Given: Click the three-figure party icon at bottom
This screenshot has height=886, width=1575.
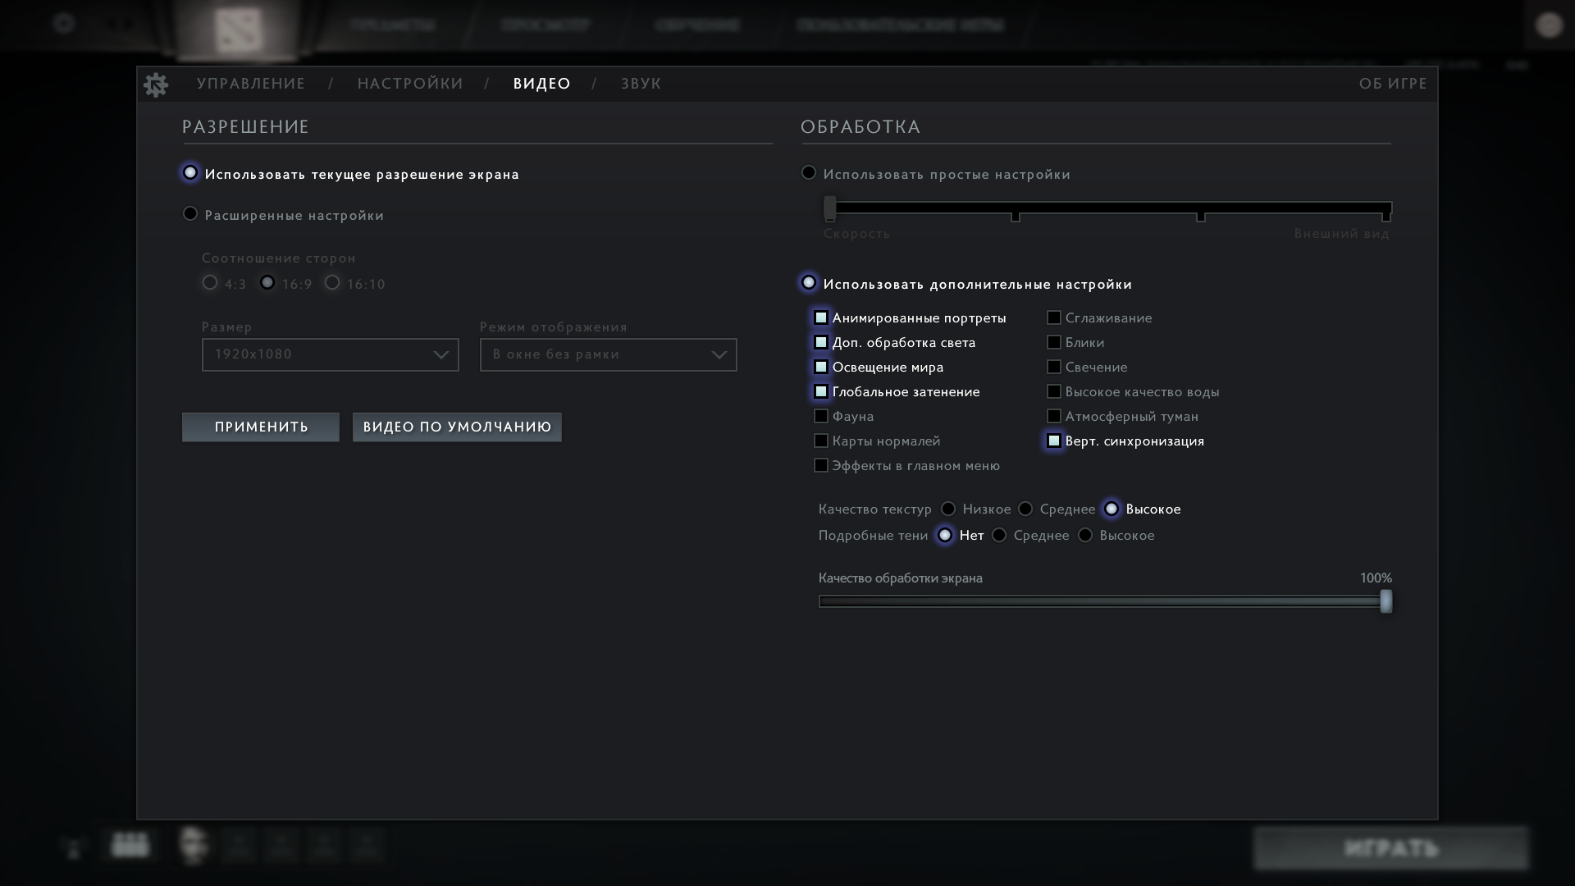Looking at the screenshot, I should [130, 844].
